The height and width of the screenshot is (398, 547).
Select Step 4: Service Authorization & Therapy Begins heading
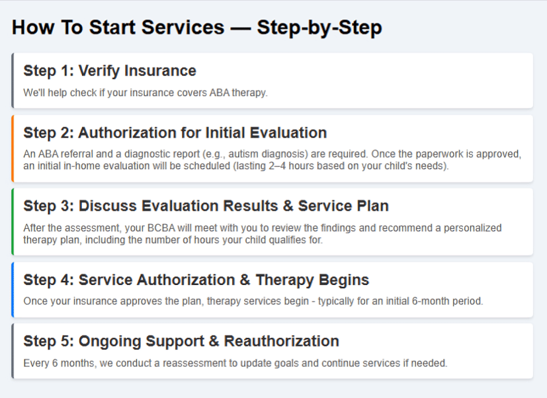[196, 280]
